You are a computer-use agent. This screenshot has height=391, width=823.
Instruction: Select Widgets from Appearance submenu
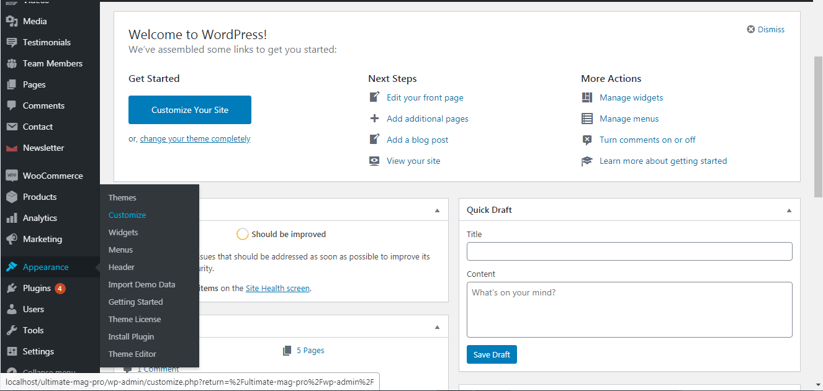click(x=123, y=232)
